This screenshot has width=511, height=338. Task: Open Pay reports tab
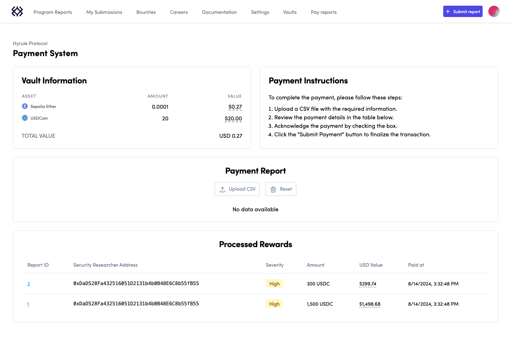324,12
